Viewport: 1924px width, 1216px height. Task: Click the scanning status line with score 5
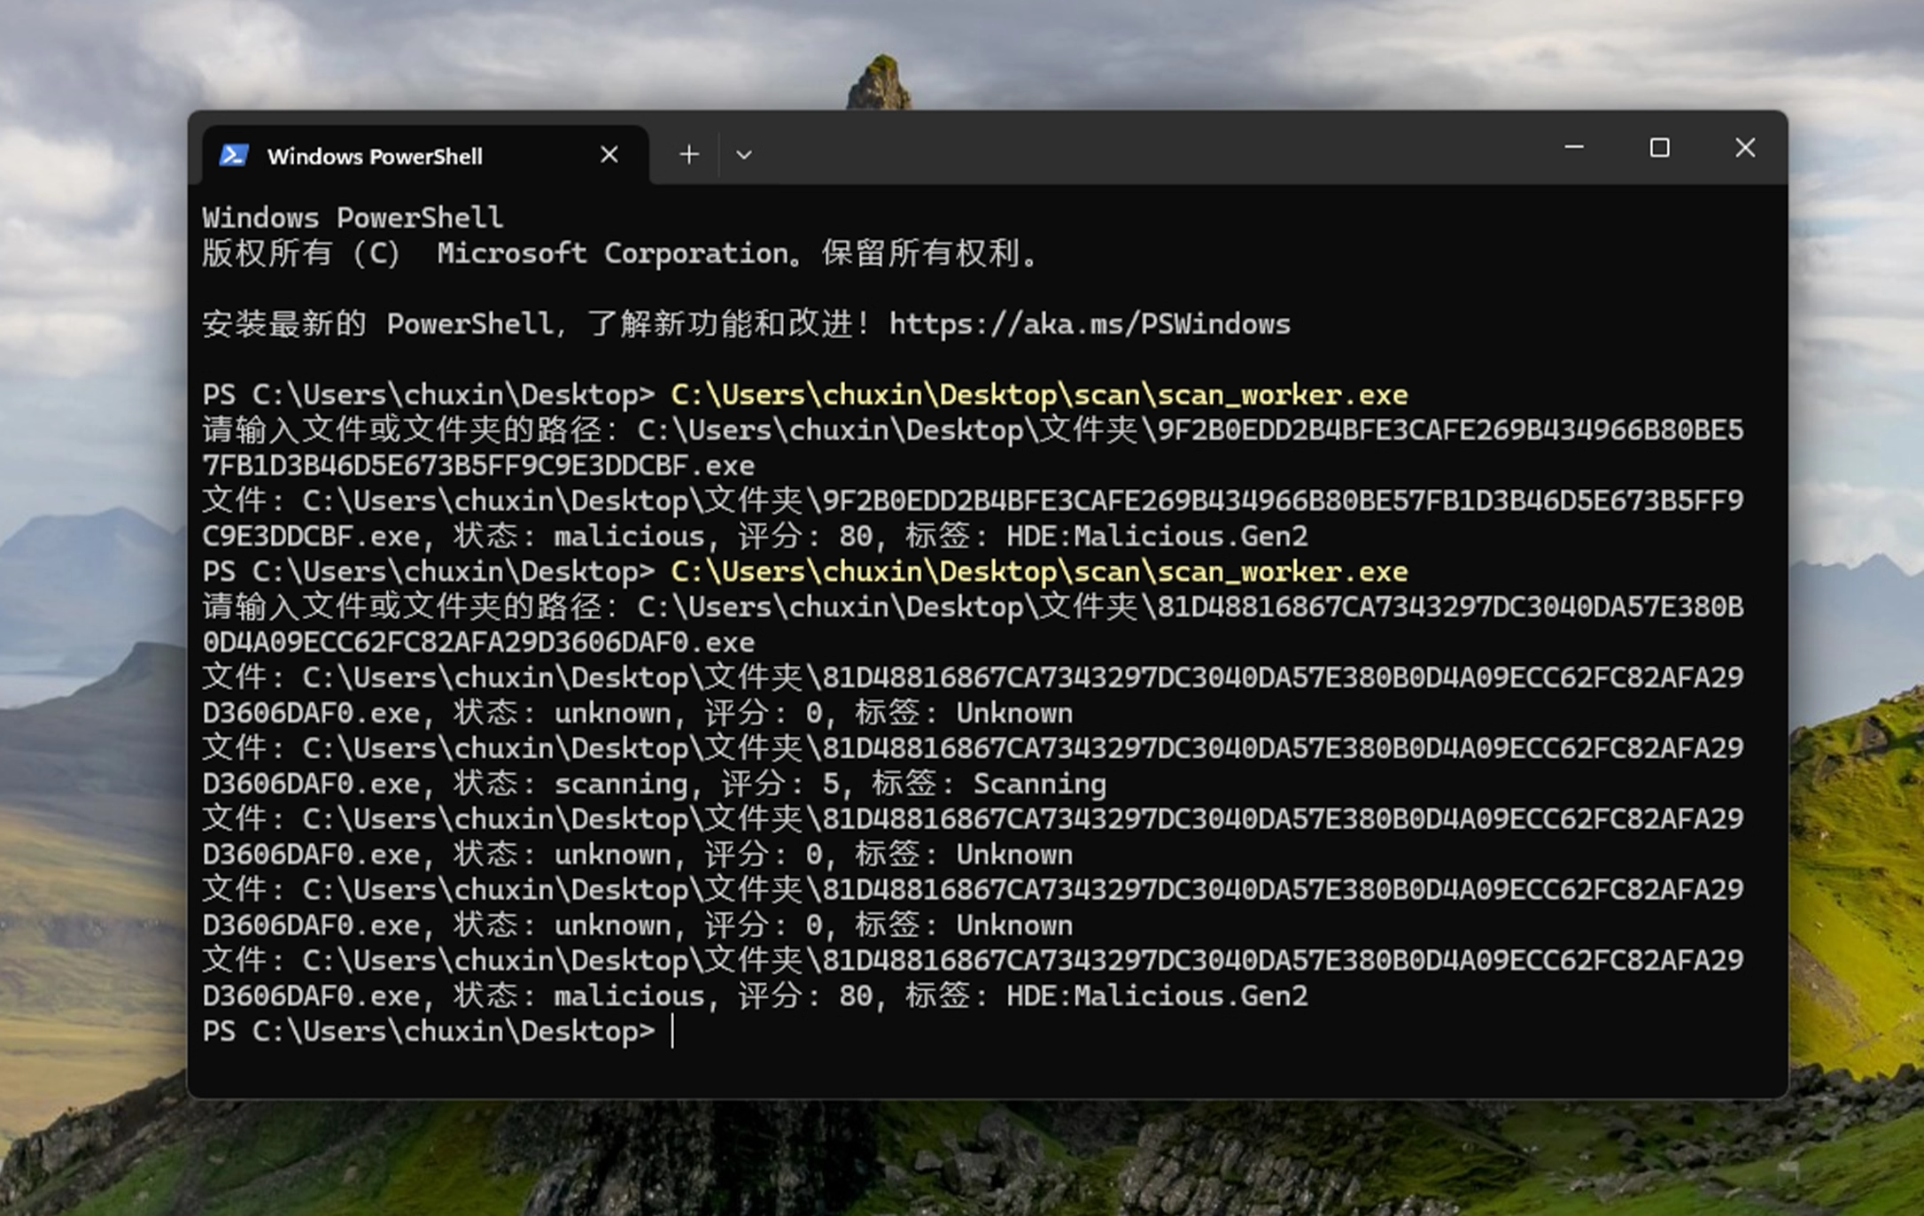(620, 783)
